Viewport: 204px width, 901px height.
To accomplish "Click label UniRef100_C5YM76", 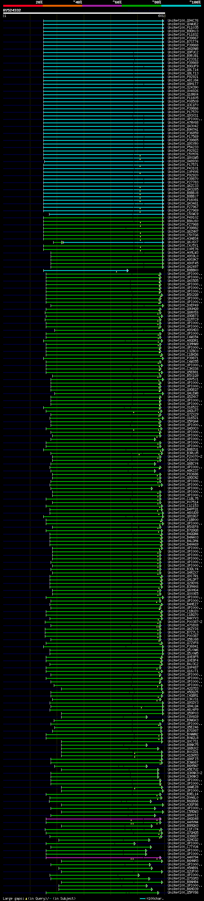I will tap(183, 154).
